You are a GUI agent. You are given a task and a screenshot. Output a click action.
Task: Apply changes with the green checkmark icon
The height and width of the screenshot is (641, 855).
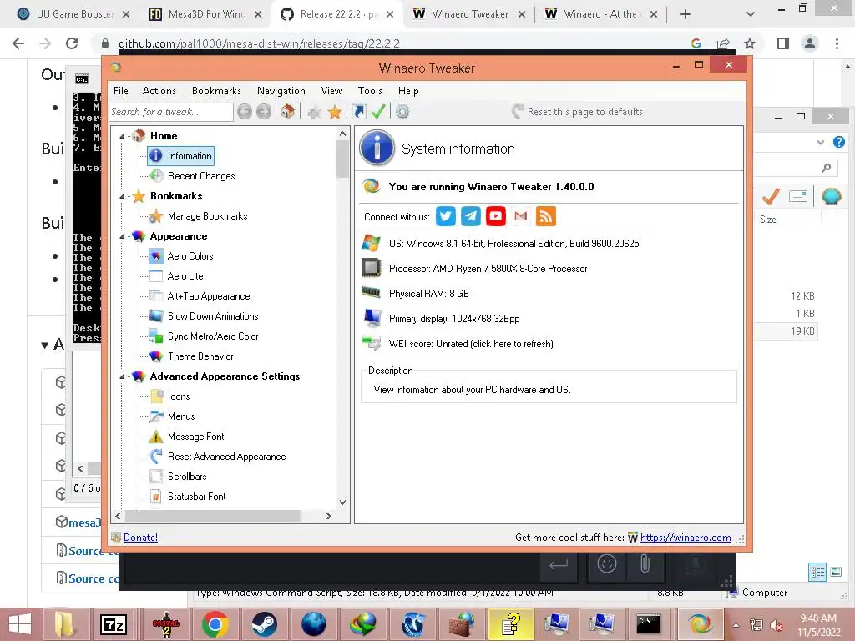[x=378, y=112]
